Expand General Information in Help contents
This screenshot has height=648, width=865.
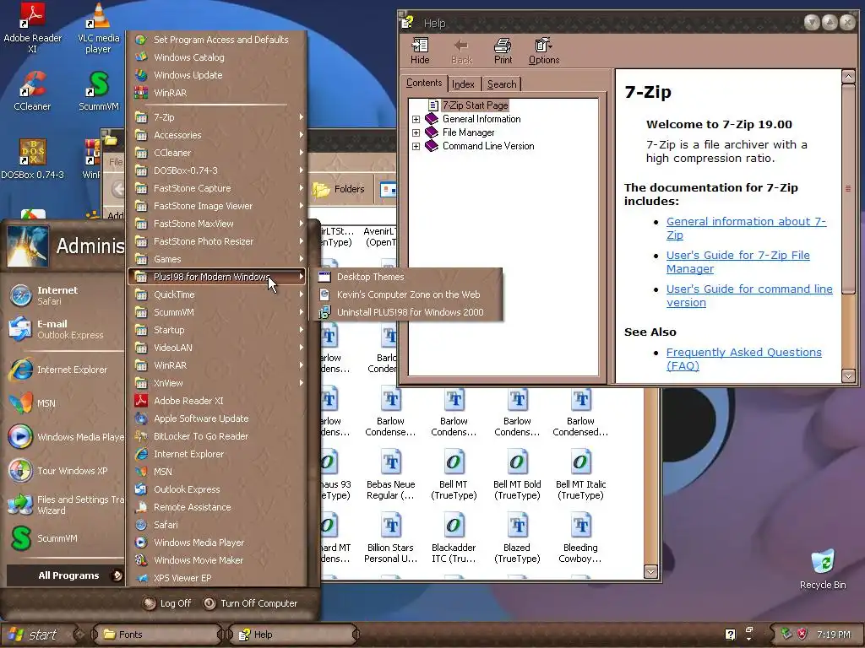[x=416, y=119]
